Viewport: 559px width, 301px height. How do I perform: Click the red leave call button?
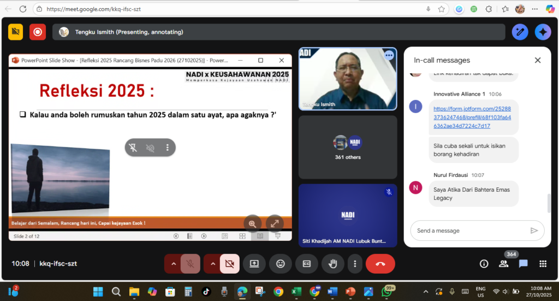click(380, 264)
